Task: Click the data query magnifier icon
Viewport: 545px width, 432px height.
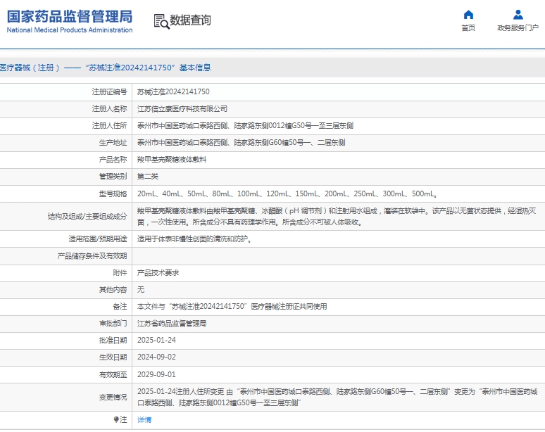Action: pyautogui.click(x=162, y=22)
